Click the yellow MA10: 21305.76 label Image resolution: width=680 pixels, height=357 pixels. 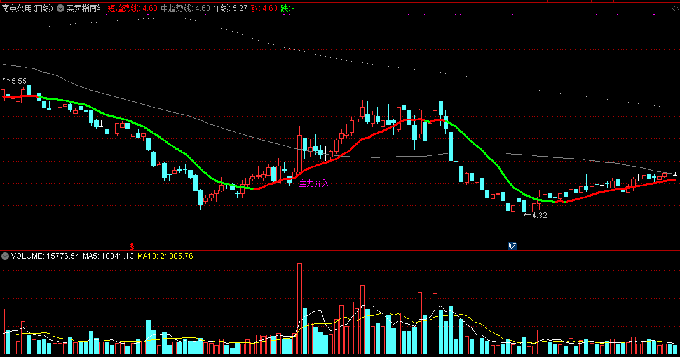tap(165, 256)
